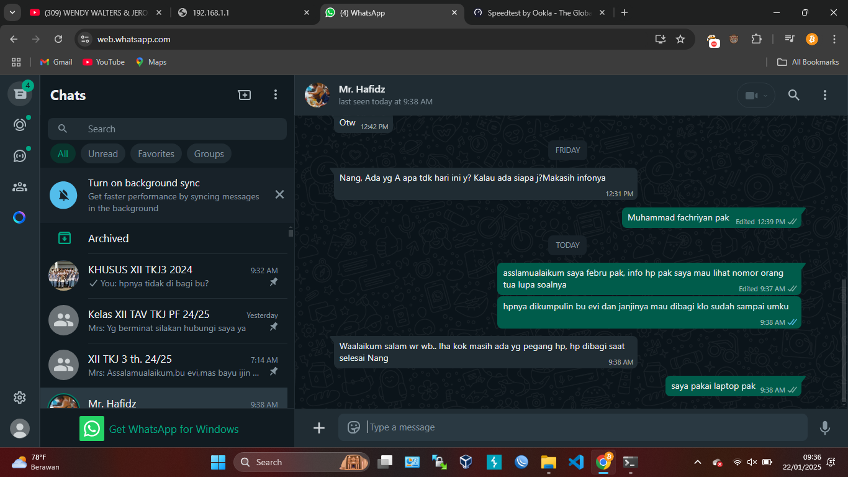Open the emoji picker icon
This screenshot has width=848, height=477.
click(x=354, y=427)
